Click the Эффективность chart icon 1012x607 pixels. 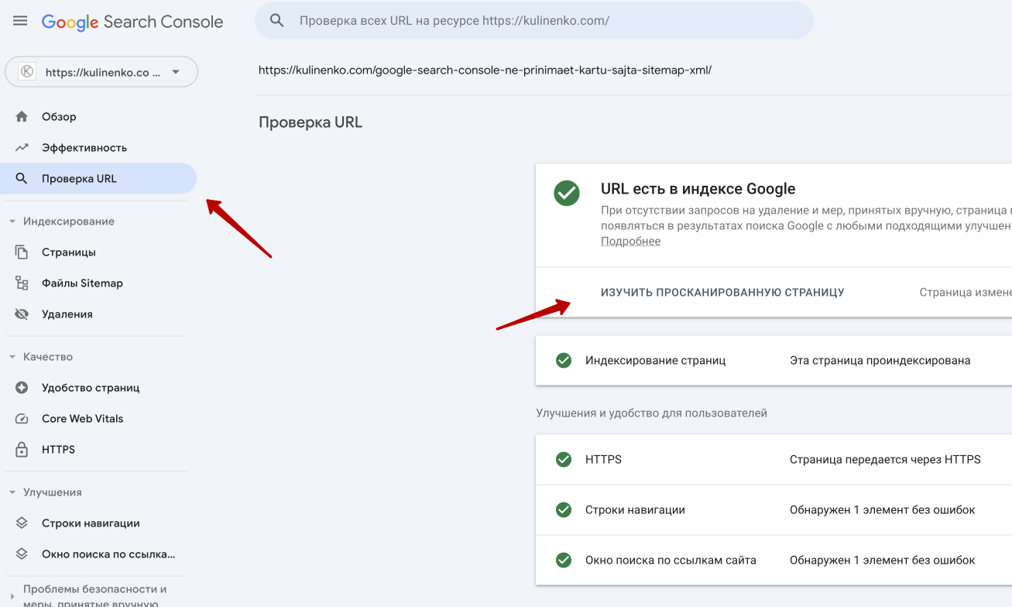pyautogui.click(x=22, y=147)
